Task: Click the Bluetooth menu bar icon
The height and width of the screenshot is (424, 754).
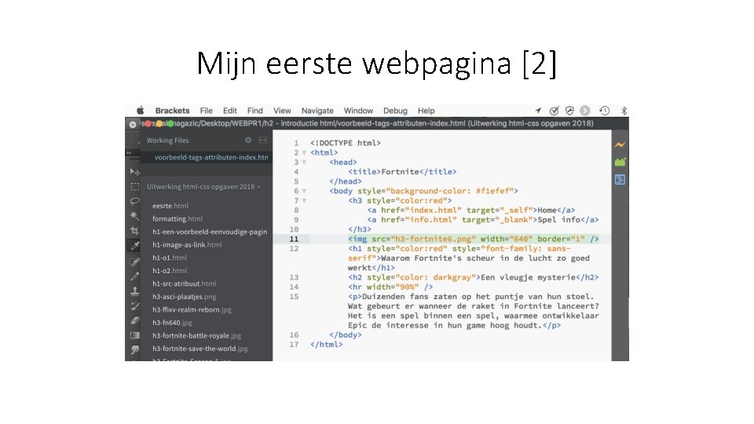Action: point(624,111)
